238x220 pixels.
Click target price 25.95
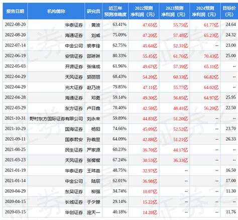230,97
